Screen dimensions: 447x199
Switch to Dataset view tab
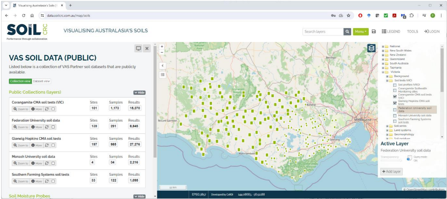pyautogui.click(x=42, y=81)
